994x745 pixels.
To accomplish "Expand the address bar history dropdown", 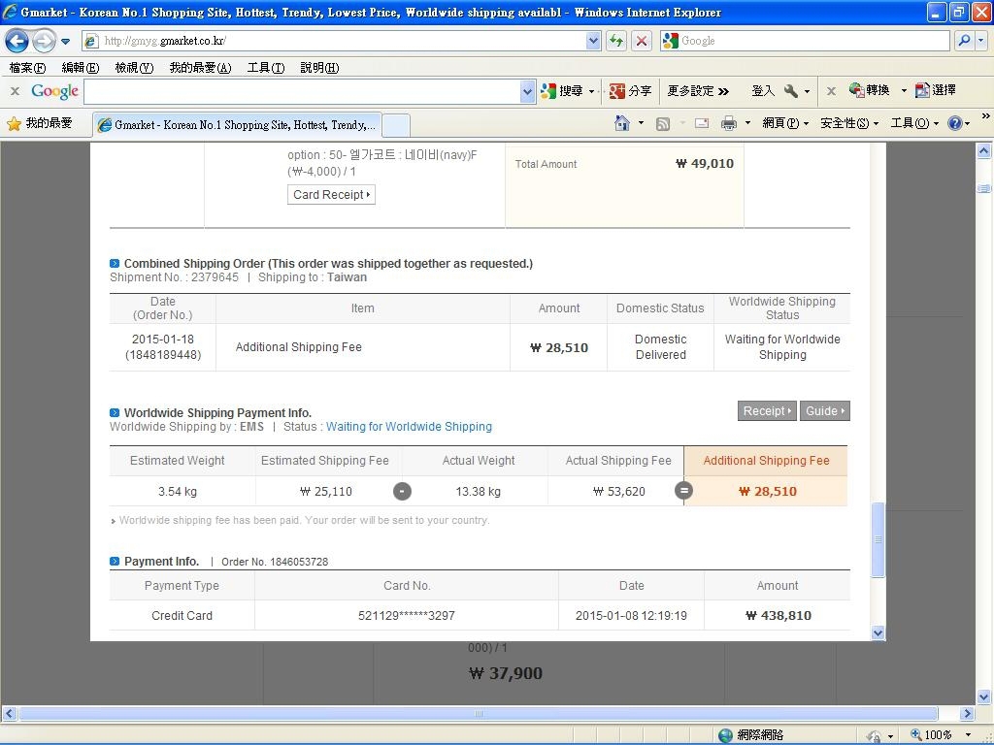I will (x=593, y=41).
